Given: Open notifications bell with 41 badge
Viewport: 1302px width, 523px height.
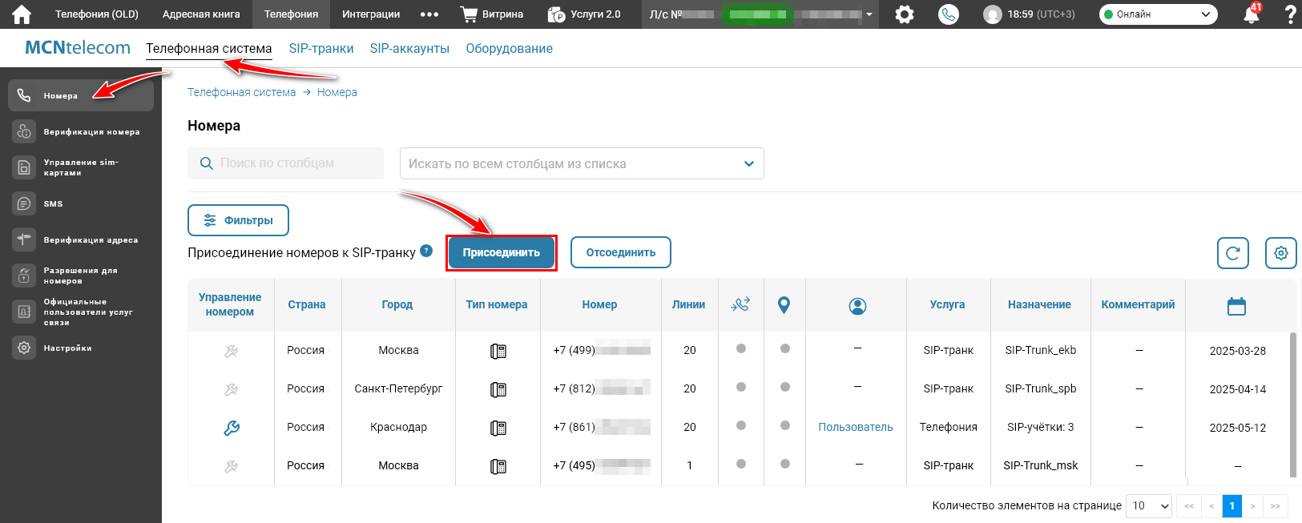Looking at the screenshot, I should [x=1251, y=14].
